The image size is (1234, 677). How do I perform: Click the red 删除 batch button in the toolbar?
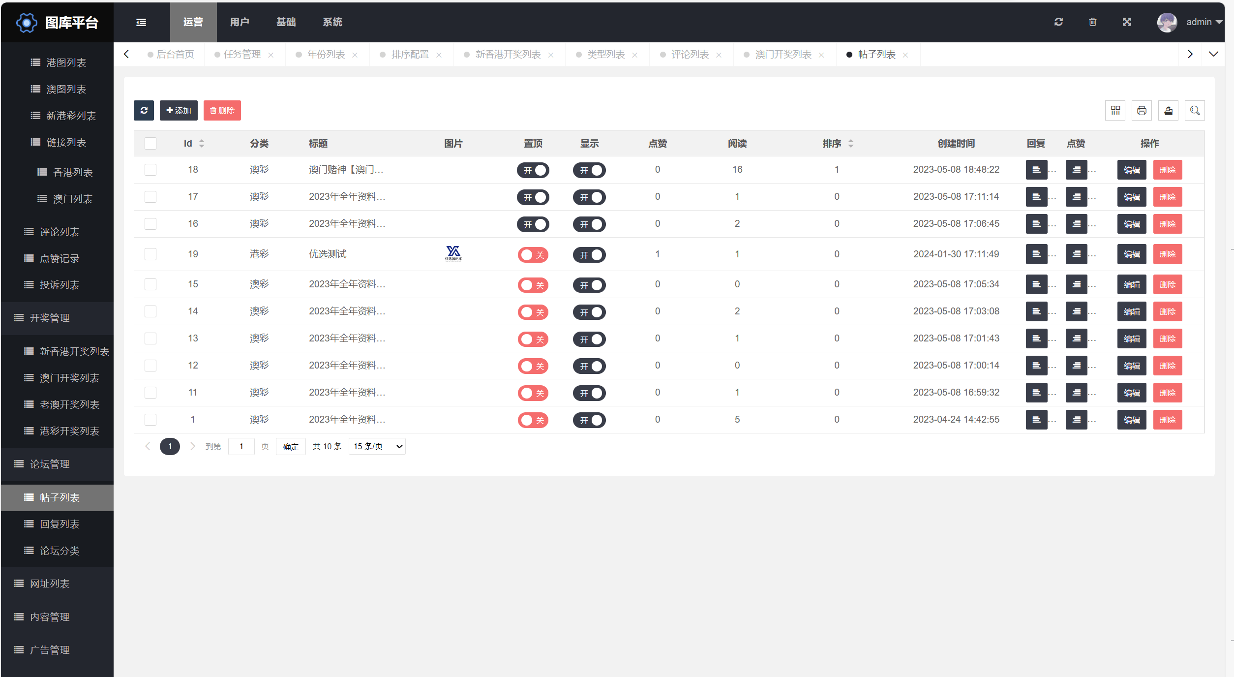pos(222,110)
